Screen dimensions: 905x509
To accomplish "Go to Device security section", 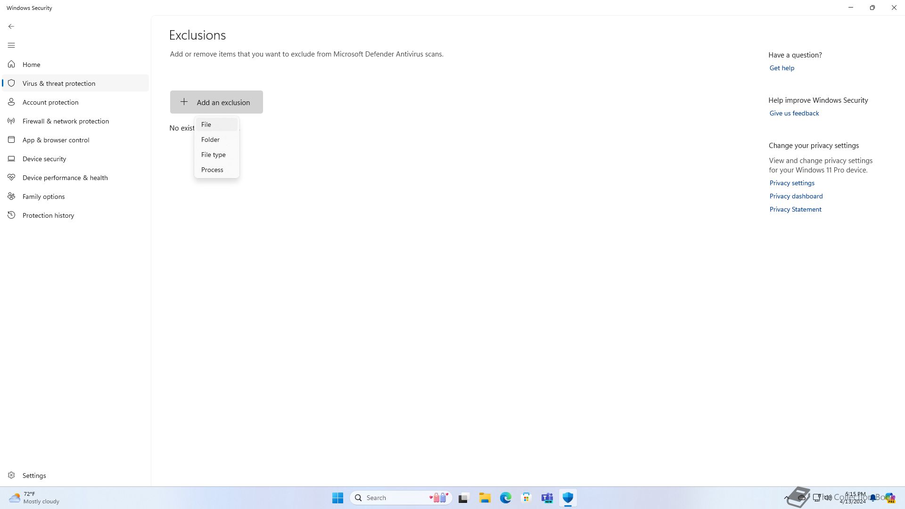I will coord(75,158).
